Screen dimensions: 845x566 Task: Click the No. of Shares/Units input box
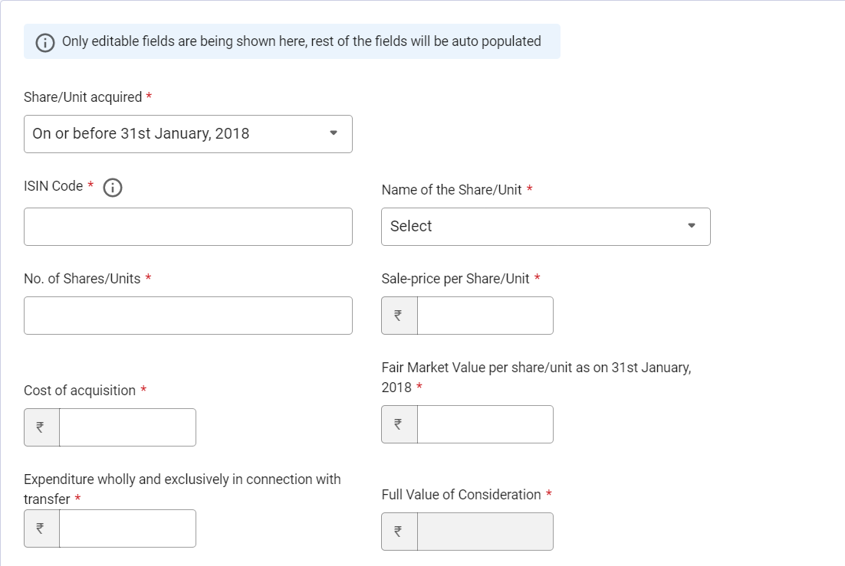tap(188, 316)
